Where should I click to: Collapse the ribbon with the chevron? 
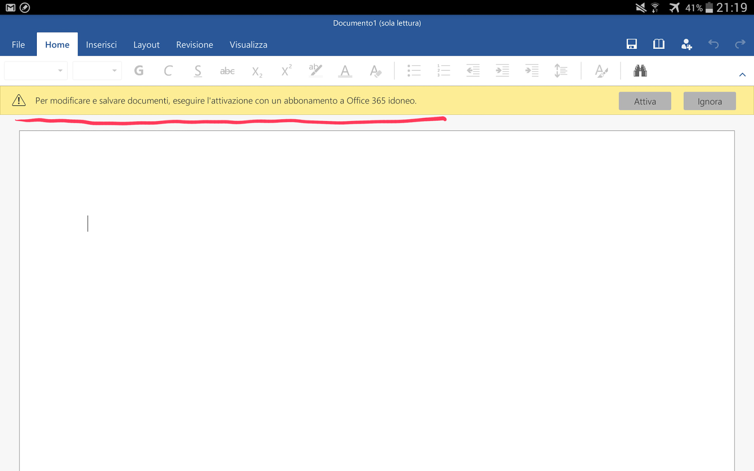(x=743, y=74)
